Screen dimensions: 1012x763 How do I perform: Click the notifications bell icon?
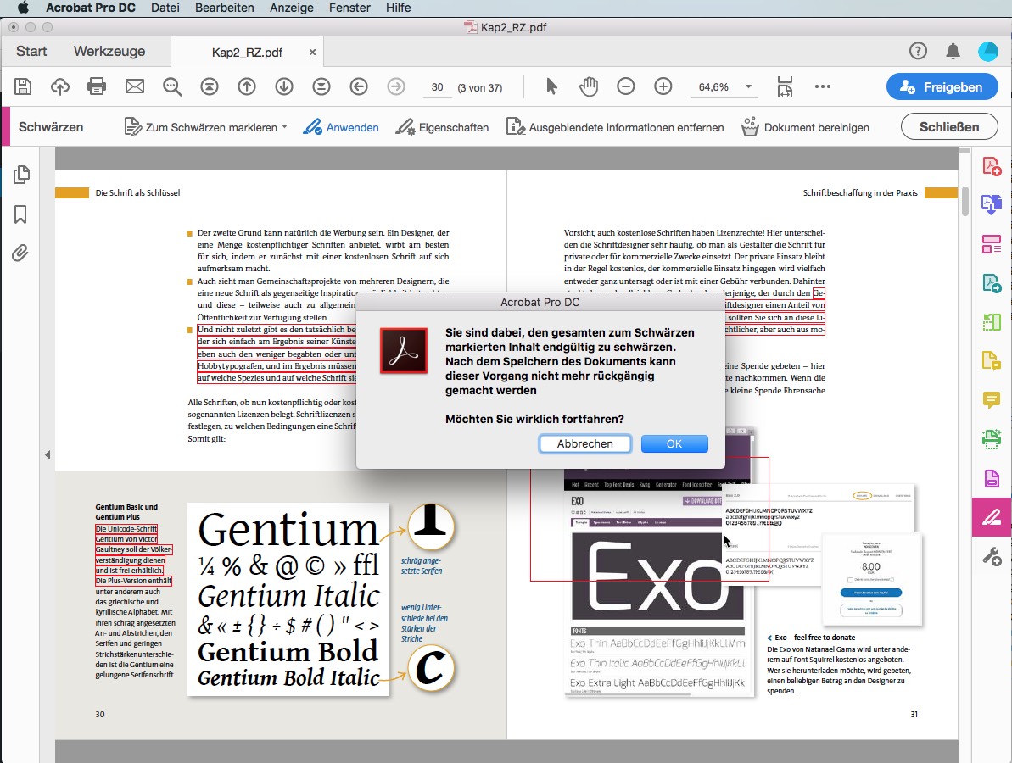(x=953, y=52)
